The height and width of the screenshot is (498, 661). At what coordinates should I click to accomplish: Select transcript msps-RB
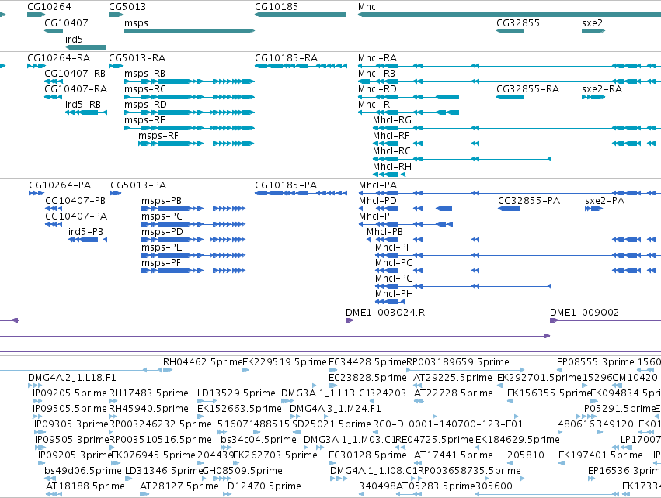pyautogui.click(x=190, y=81)
